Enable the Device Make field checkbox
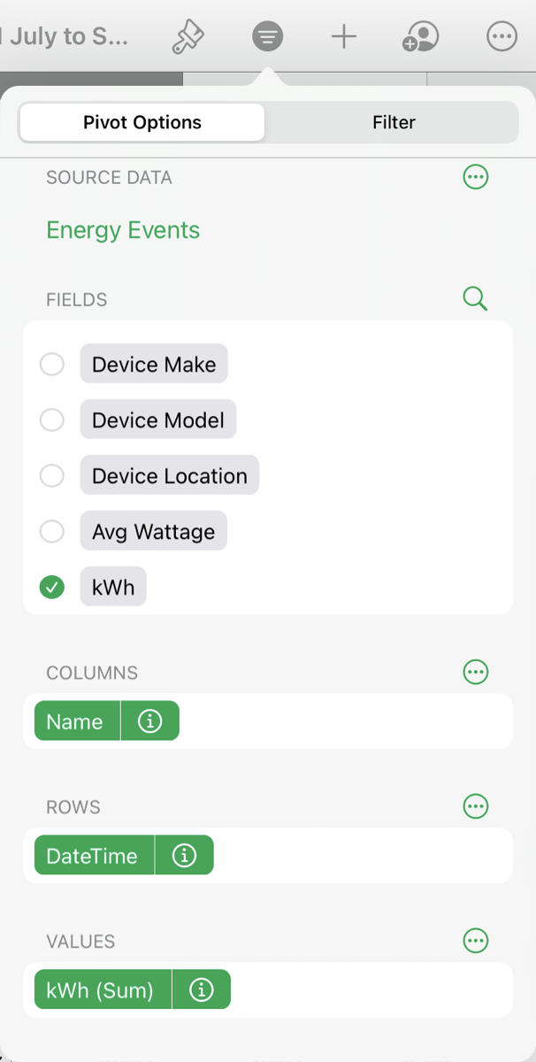Image resolution: width=536 pixels, height=1062 pixels. click(52, 365)
